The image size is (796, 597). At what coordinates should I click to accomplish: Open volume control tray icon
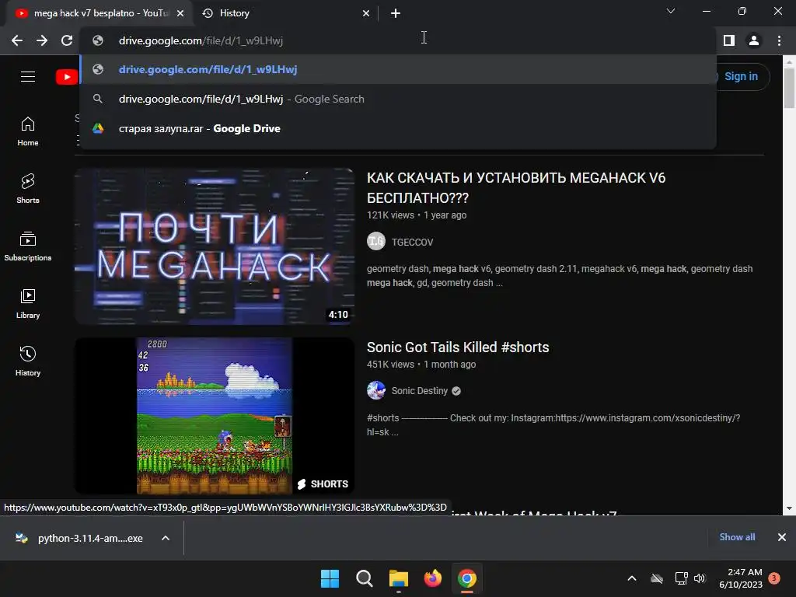tap(700, 578)
